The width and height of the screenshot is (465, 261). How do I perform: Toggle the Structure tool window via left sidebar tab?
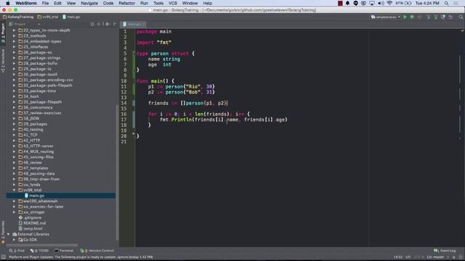tap(3, 61)
